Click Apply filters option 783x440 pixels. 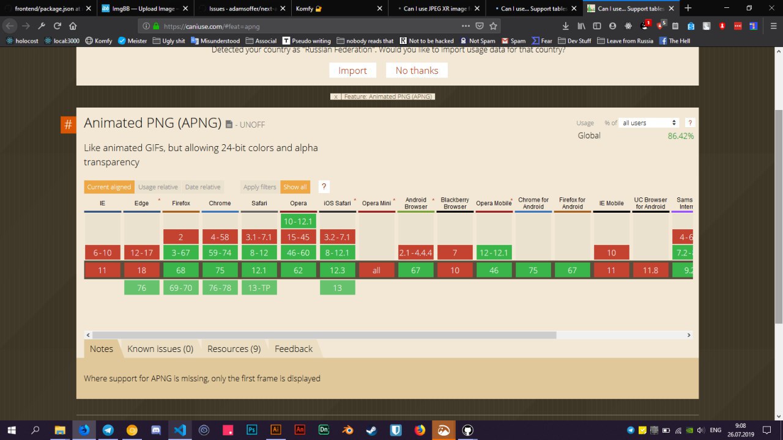point(259,187)
